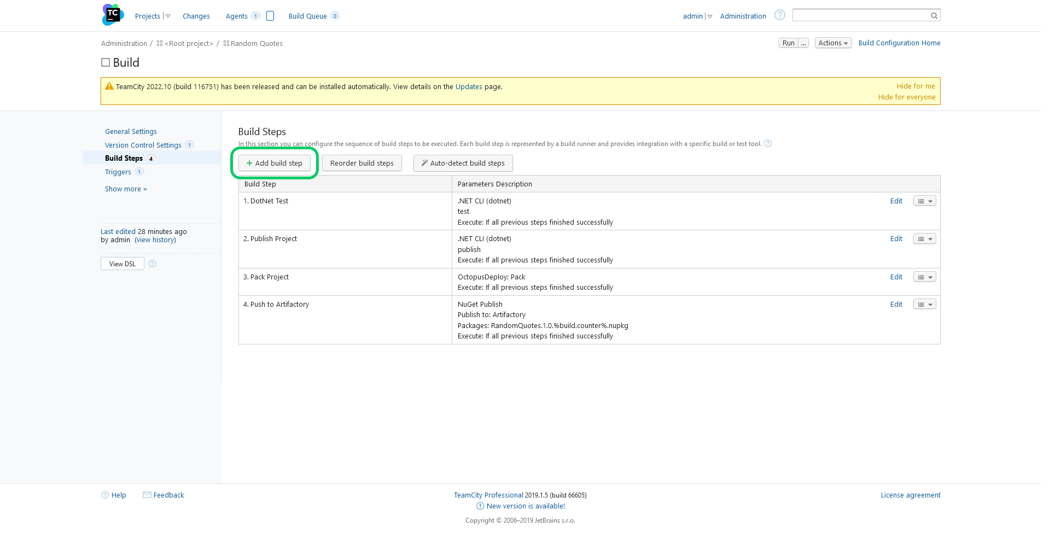The image size is (1050, 544).
Task: Open Build Steps section help icon
Action: (768, 144)
